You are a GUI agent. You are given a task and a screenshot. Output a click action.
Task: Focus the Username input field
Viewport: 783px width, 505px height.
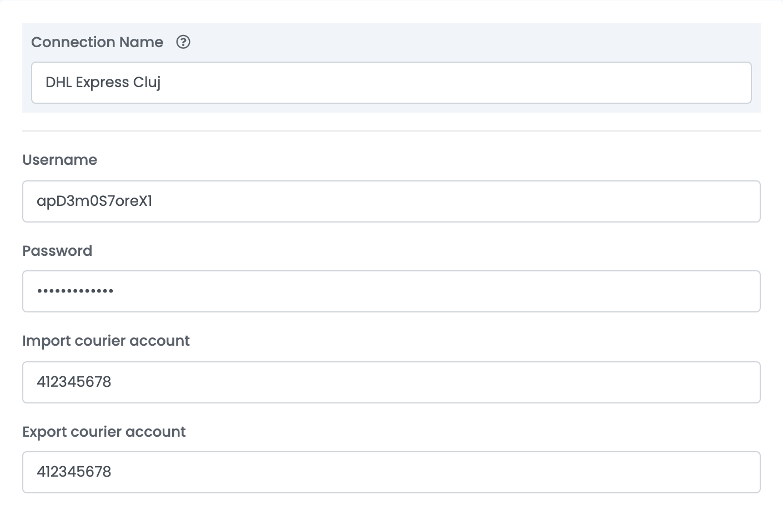point(391,201)
